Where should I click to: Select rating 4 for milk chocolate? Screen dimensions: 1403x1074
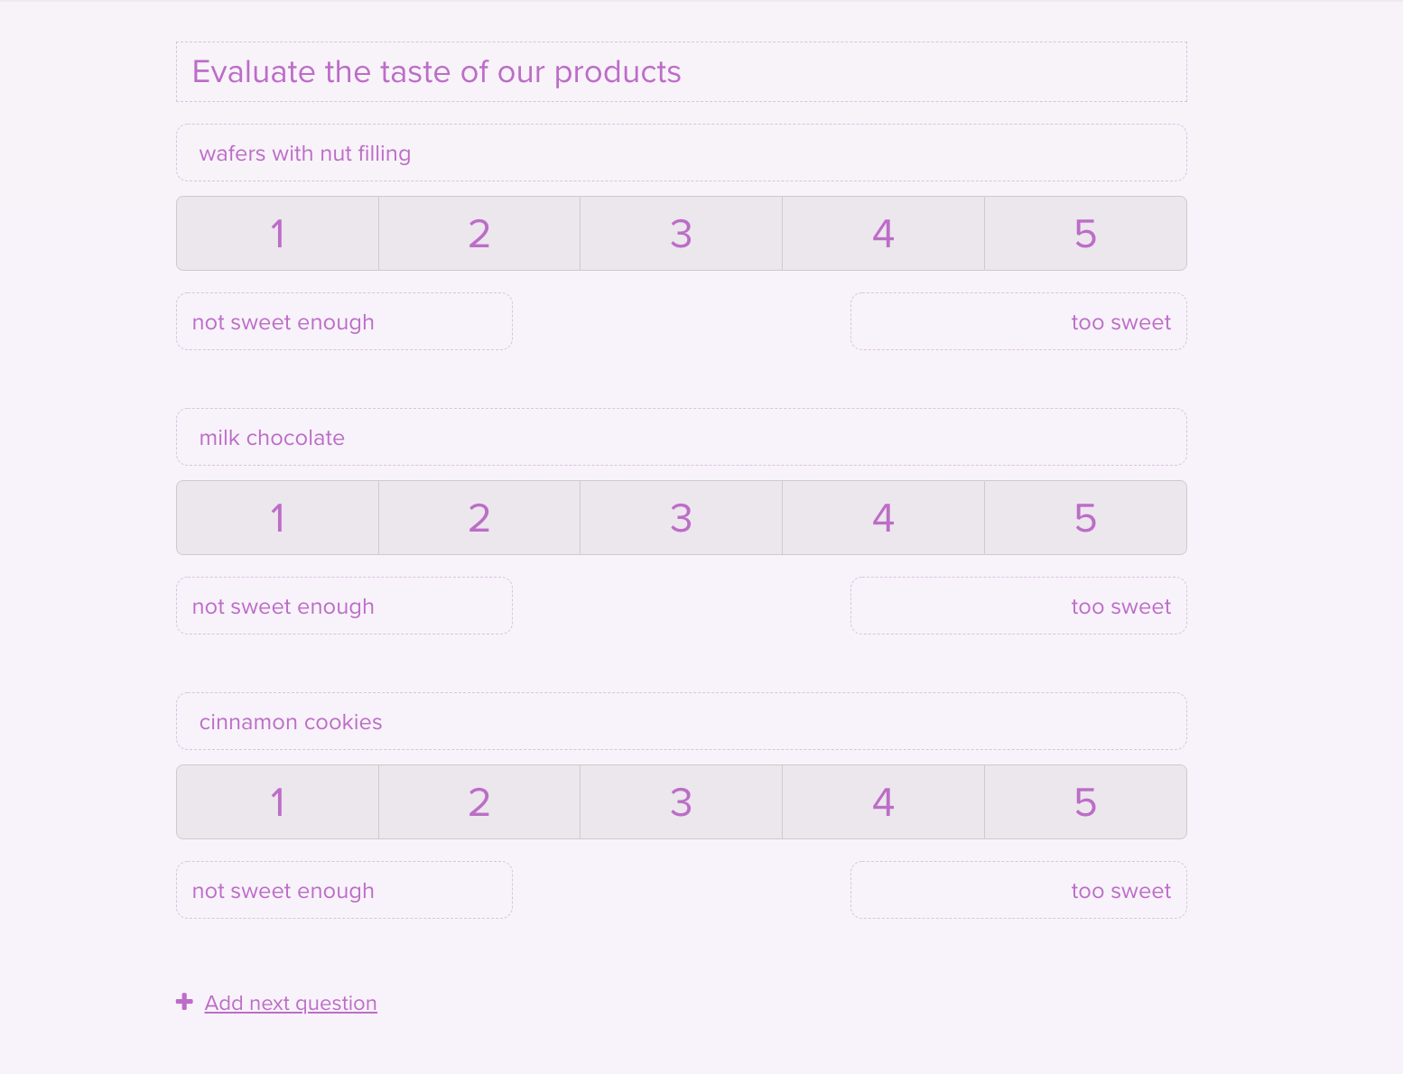tap(883, 517)
